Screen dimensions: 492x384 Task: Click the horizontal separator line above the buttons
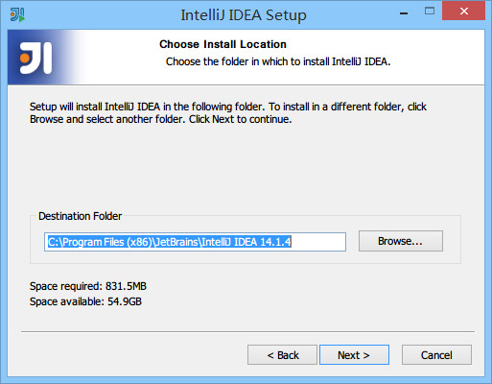(247, 332)
